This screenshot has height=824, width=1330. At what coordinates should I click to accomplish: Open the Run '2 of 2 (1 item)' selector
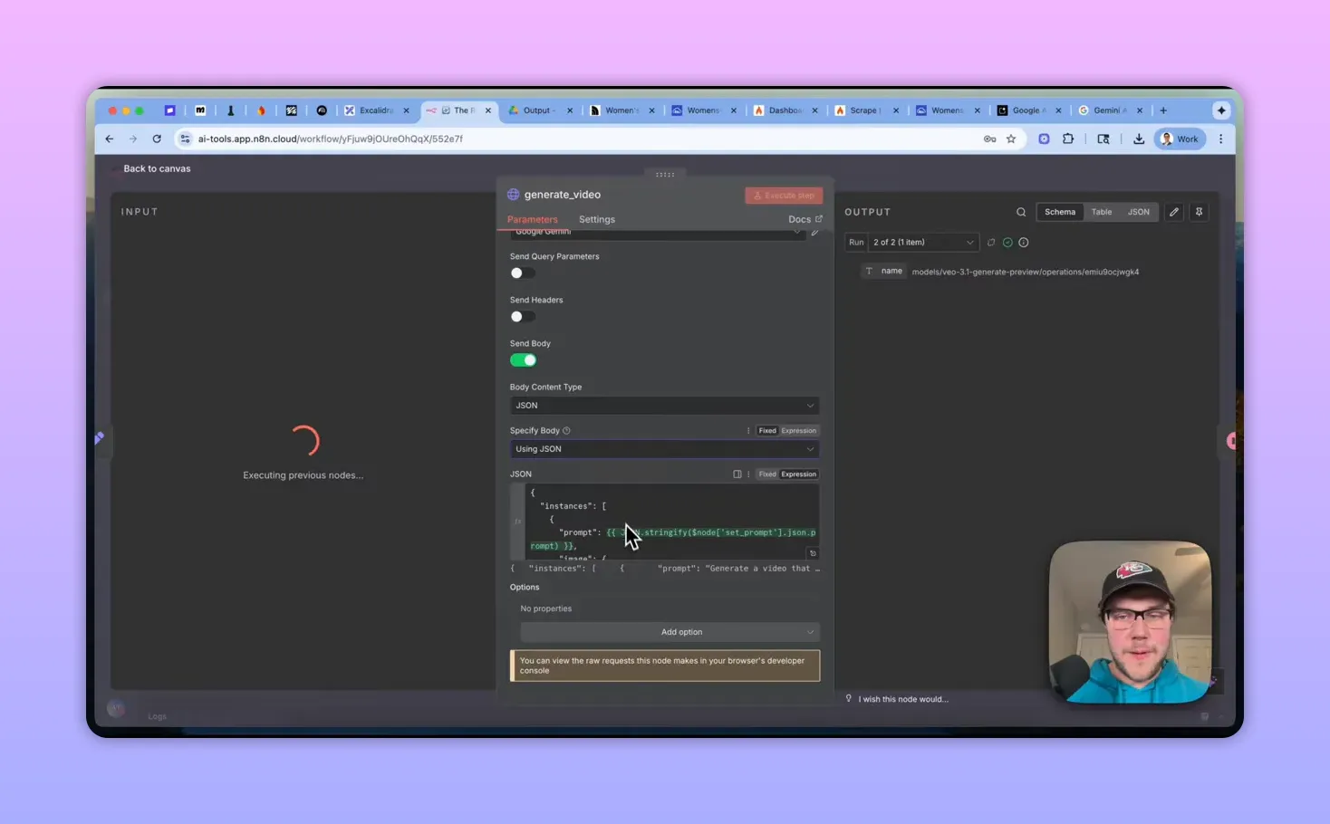[923, 243]
